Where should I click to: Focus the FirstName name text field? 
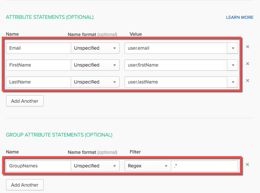pos(38,65)
